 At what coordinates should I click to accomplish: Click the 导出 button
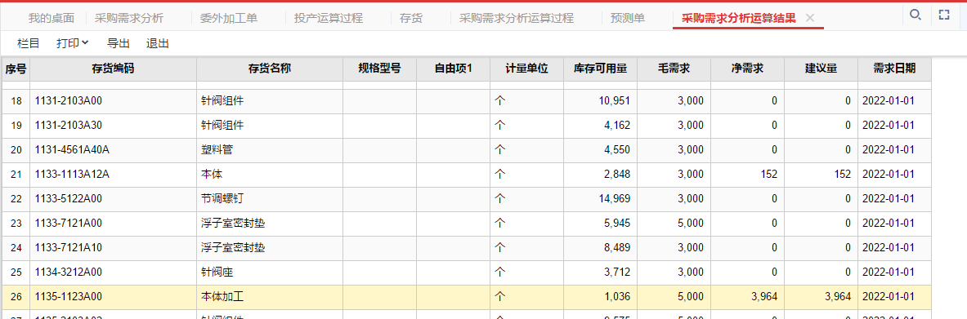click(119, 43)
